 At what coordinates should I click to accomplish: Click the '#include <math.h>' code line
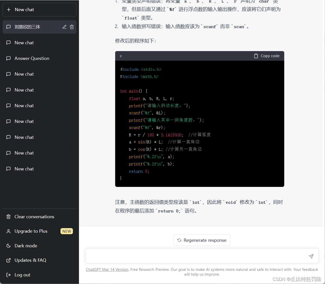(x=139, y=77)
